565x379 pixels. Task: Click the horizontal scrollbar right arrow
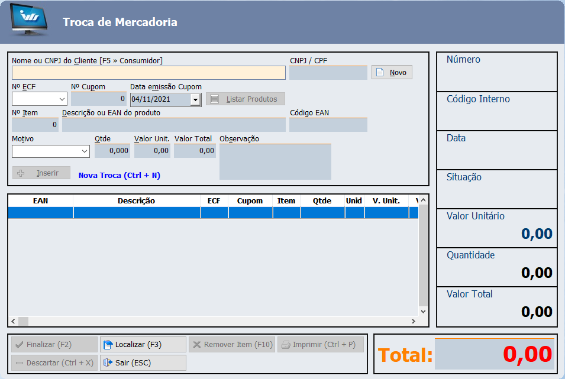(413, 321)
